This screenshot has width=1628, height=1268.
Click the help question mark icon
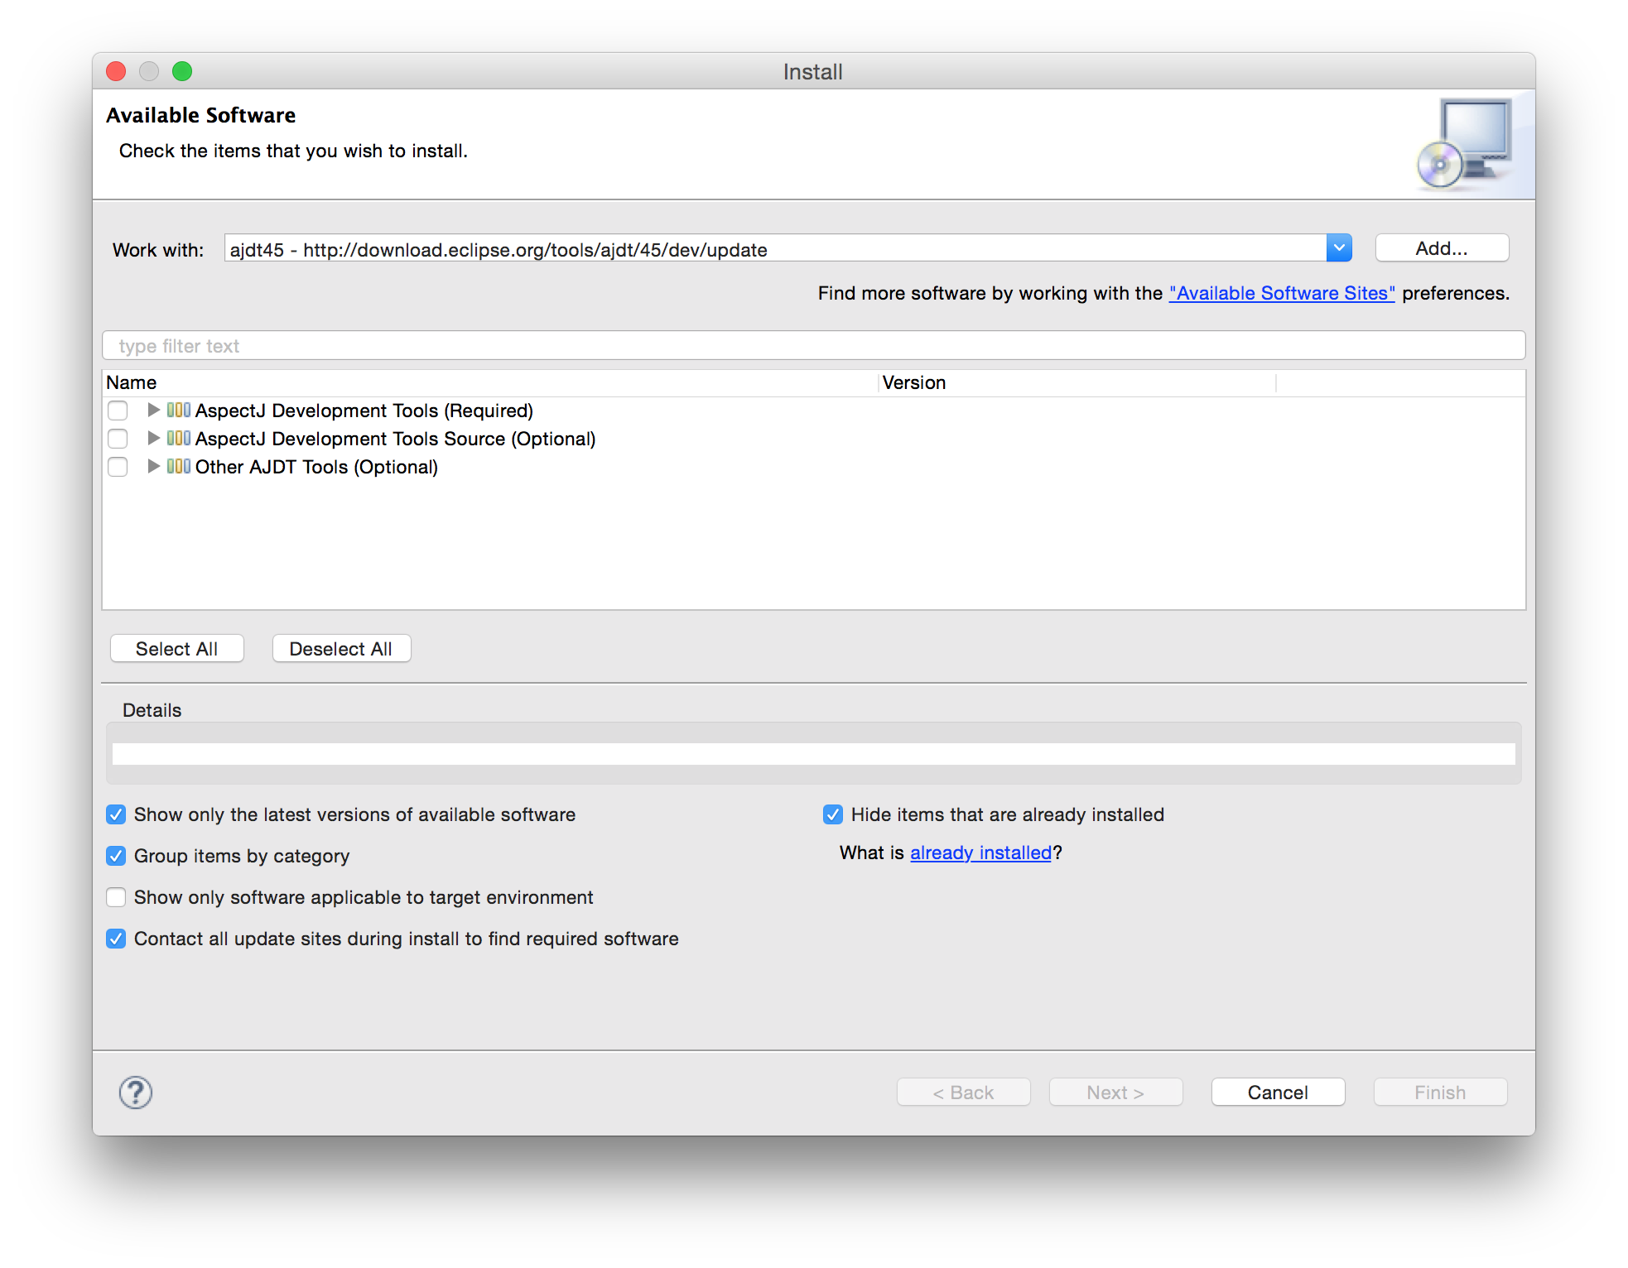pyautogui.click(x=136, y=1093)
